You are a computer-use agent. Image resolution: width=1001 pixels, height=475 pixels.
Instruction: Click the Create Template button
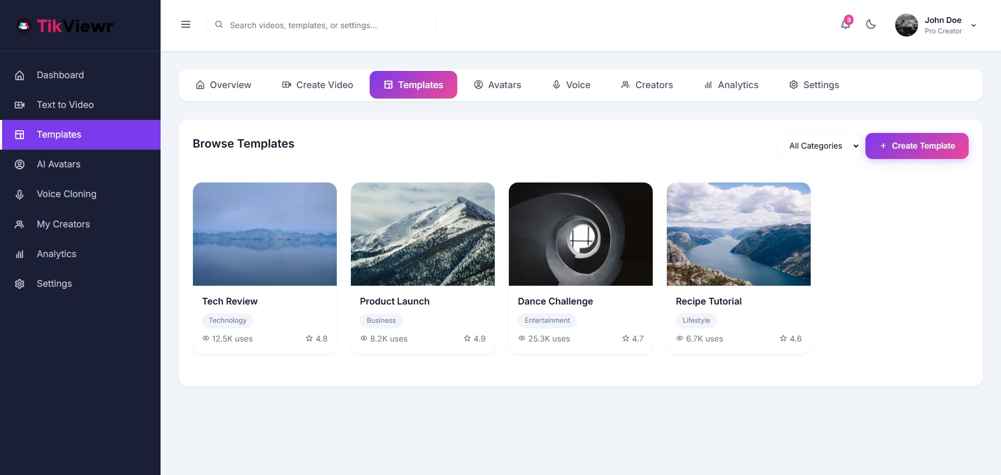pos(917,146)
